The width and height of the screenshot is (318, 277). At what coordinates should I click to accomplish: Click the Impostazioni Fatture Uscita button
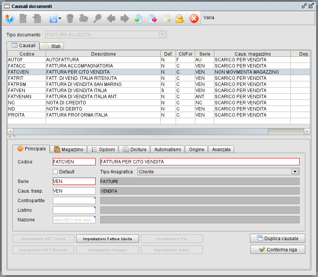(x=107, y=239)
